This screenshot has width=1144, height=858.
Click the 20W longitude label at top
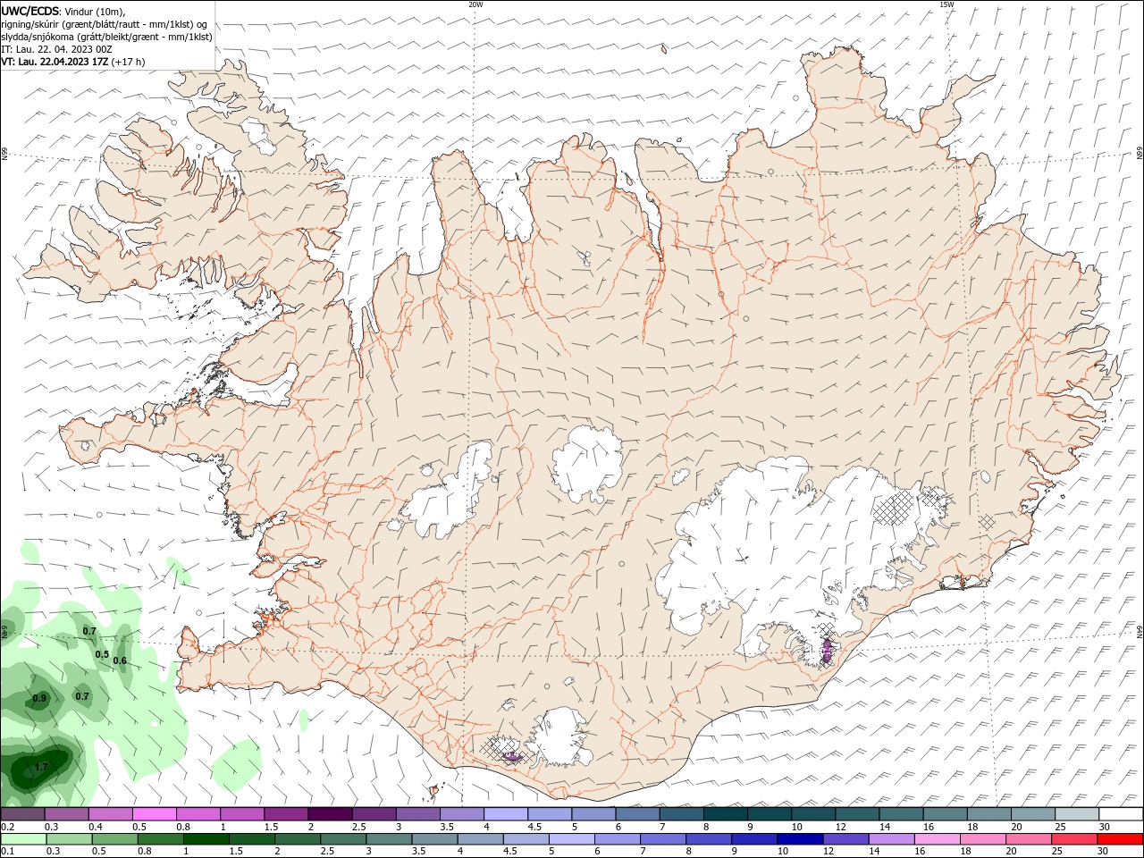(475, 4)
